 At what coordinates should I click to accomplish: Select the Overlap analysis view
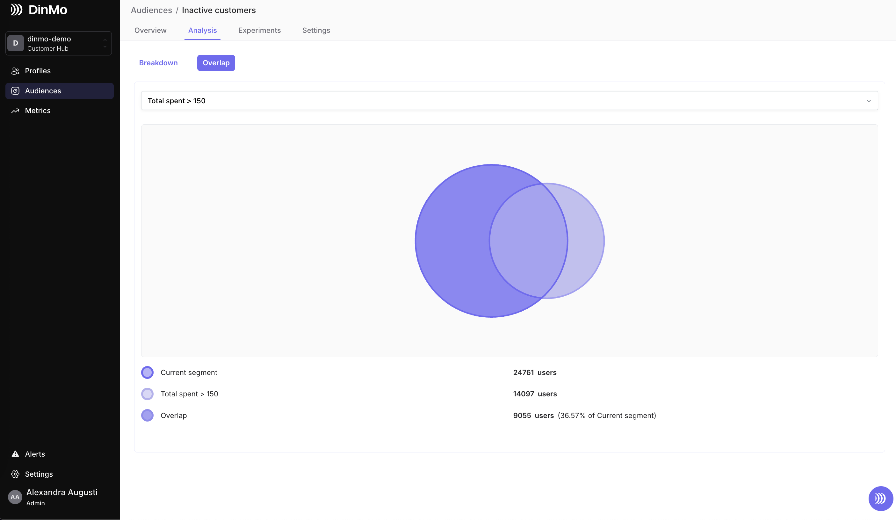[x=216, y=63]
